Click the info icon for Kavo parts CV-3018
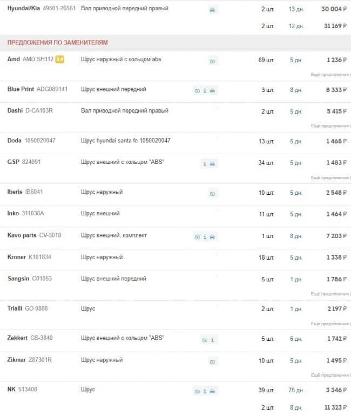Viewport: 351px width, 415px height. coord(205,237)
